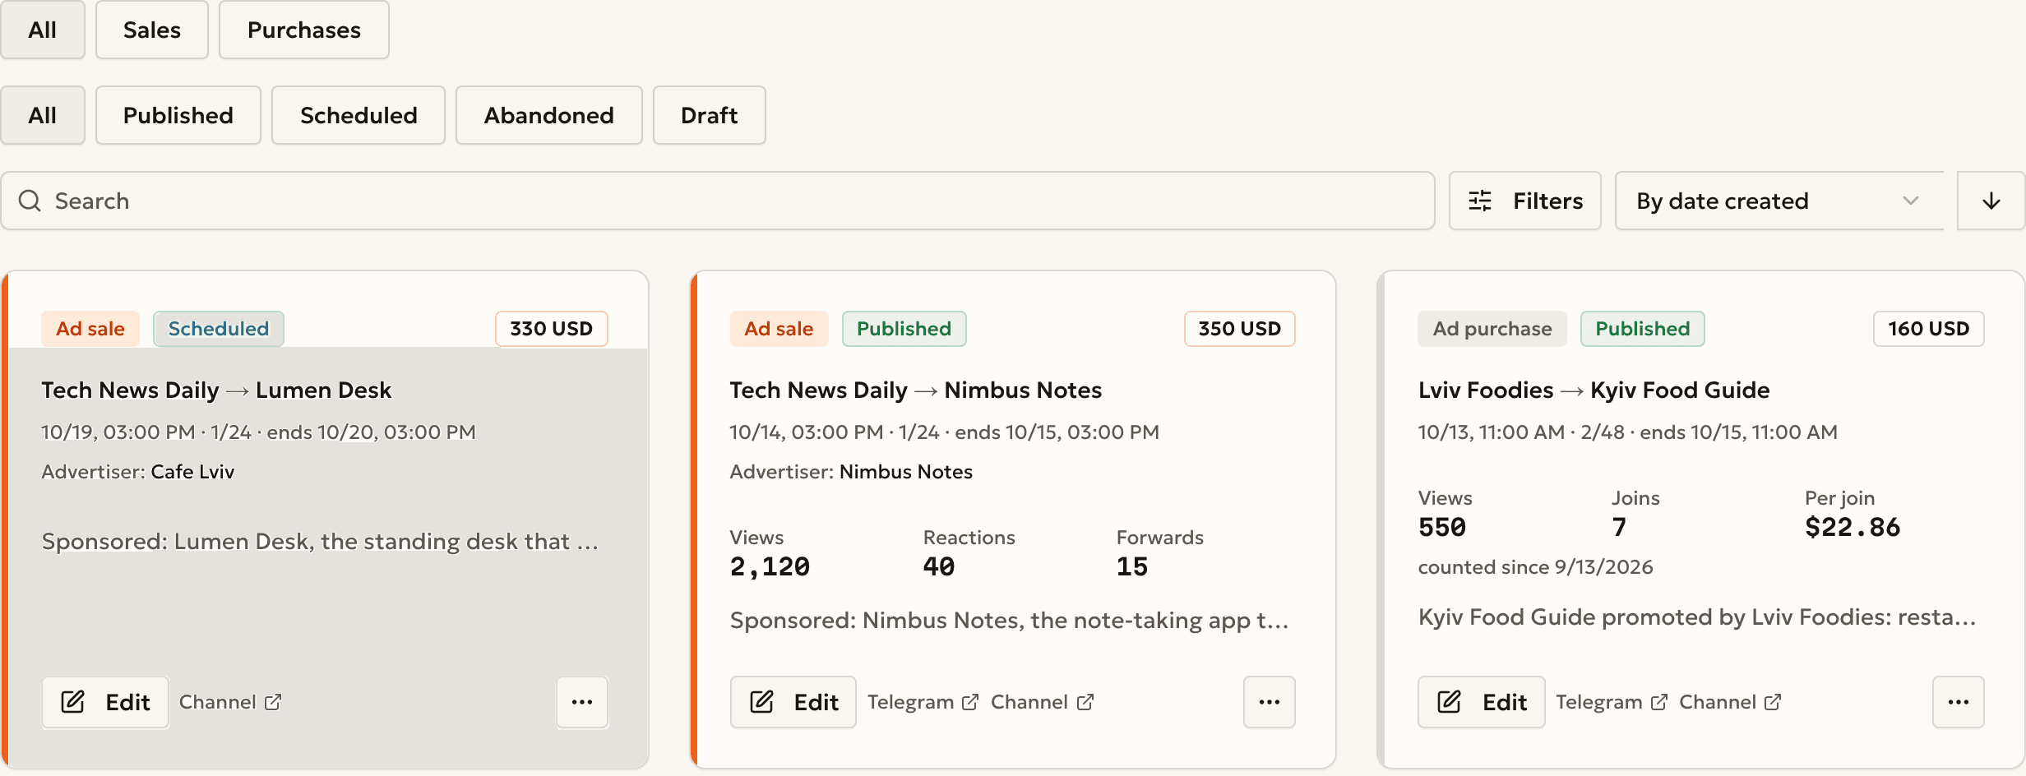Open Channel link on Nimbus Notes card

click(x=1042, y=702)
